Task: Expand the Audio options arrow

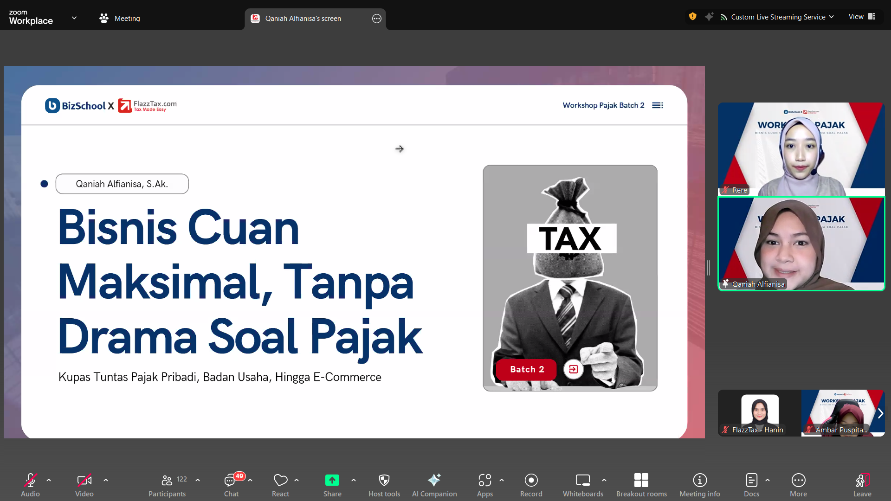Action: [x=49, y=480]
